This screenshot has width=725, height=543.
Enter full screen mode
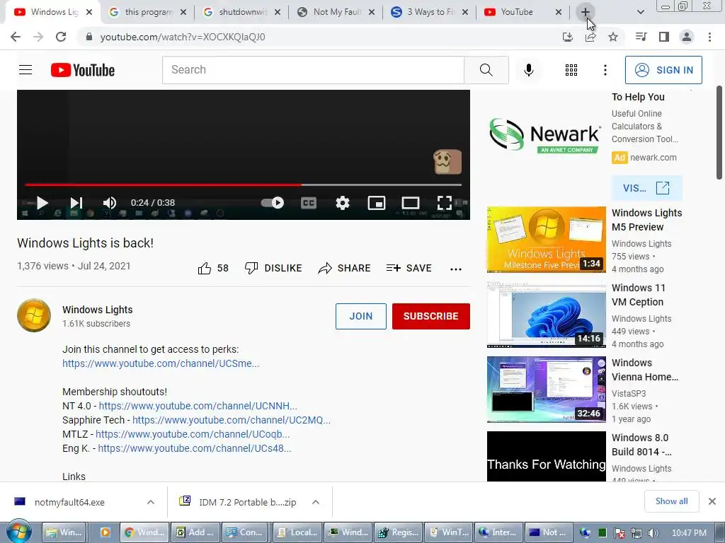point(445,203)
